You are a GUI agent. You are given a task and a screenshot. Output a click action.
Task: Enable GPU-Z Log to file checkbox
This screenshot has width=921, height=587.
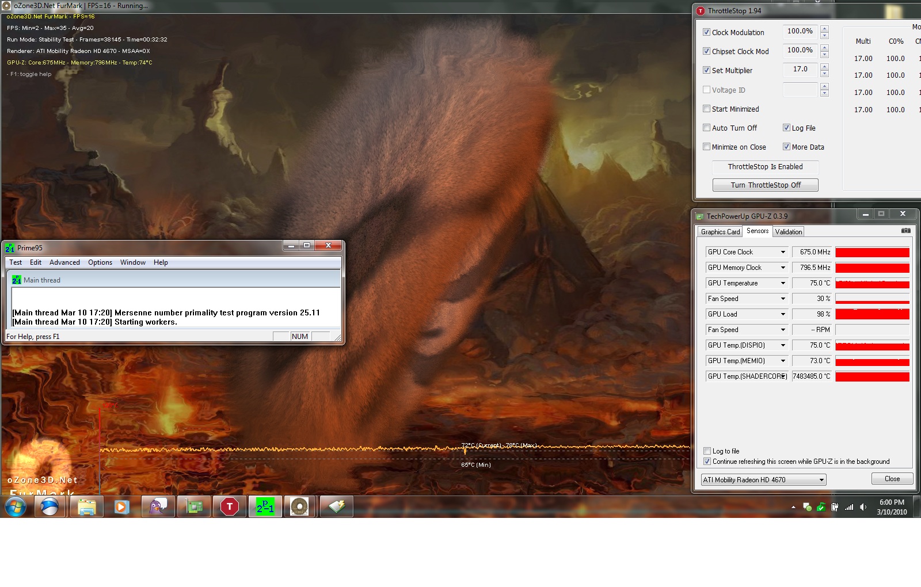coord(707,451)
